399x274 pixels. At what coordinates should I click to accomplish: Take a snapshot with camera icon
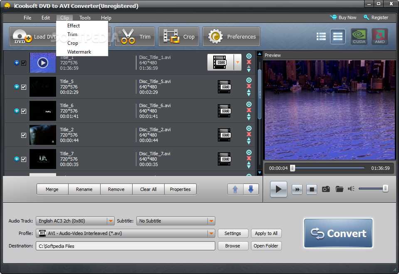326,189
